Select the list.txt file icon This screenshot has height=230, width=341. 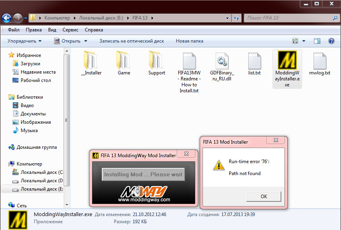254,60
